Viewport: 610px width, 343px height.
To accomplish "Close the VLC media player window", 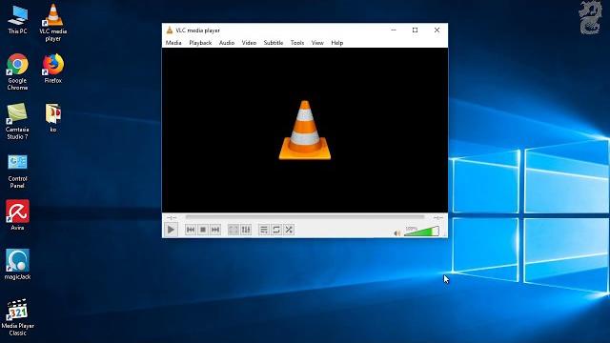I will tap(437, 30).
